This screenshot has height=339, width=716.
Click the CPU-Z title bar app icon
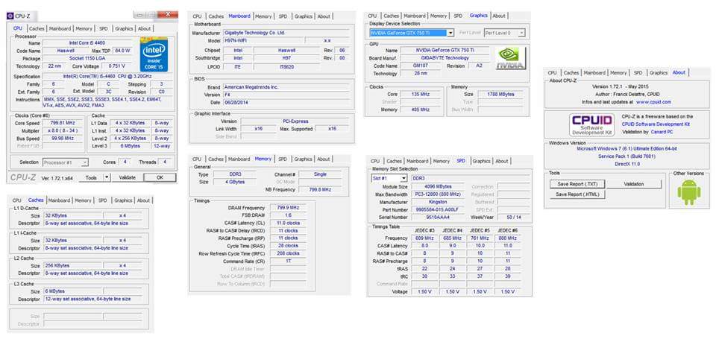[10, 16]
